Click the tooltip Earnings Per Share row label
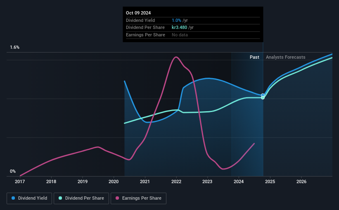 point(145,35)
